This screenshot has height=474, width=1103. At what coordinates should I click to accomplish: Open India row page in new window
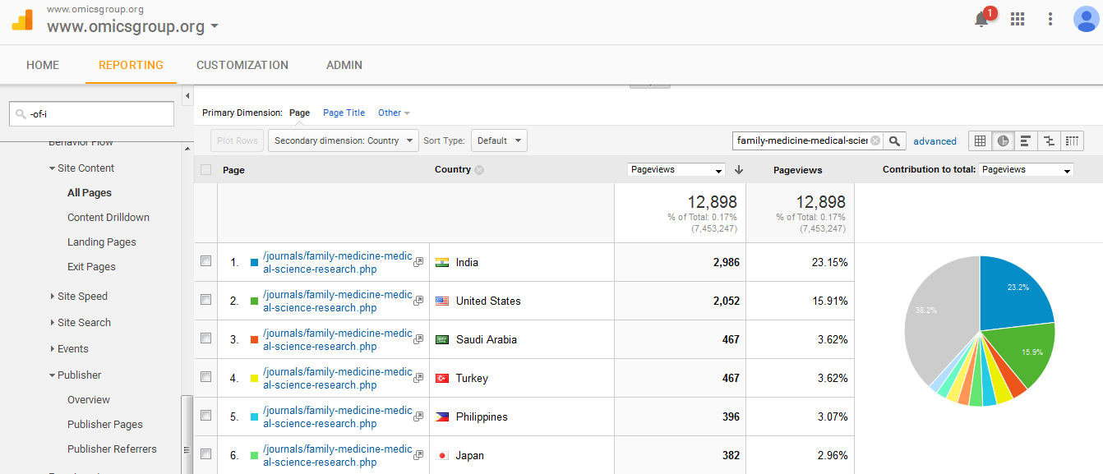point(418,262)
